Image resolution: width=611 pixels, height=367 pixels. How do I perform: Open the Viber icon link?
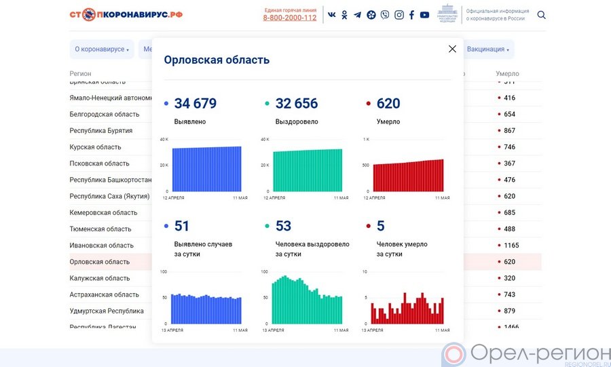pos(385,15)
